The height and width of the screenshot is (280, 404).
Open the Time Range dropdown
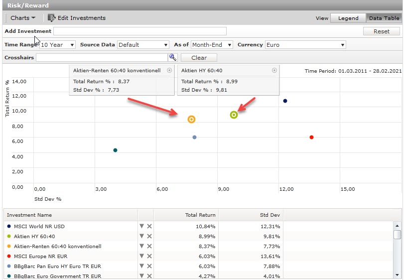tap(57, 45)
